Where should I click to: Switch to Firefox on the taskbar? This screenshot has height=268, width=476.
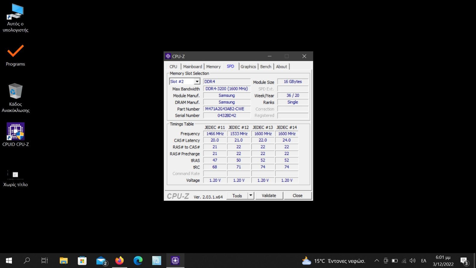pyautogui.click(x=120, y=261)
